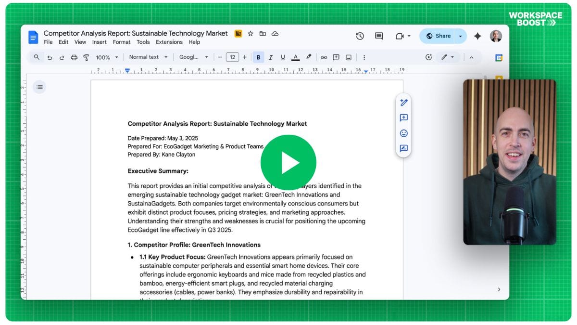
Task: Pick a text color from toolbar
Action: [x=295, y=57]
